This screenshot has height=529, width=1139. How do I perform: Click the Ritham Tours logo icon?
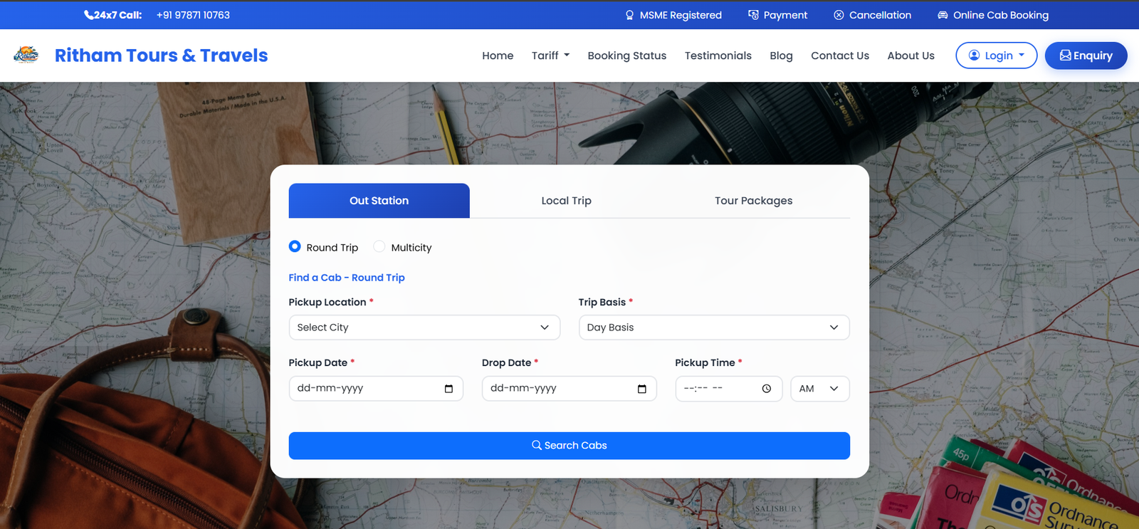[26, 55]
